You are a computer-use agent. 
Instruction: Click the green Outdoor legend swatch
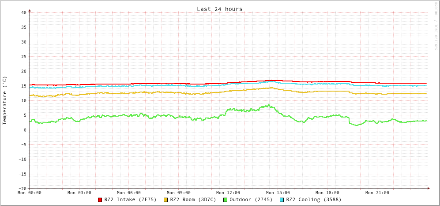pos(225,200)
